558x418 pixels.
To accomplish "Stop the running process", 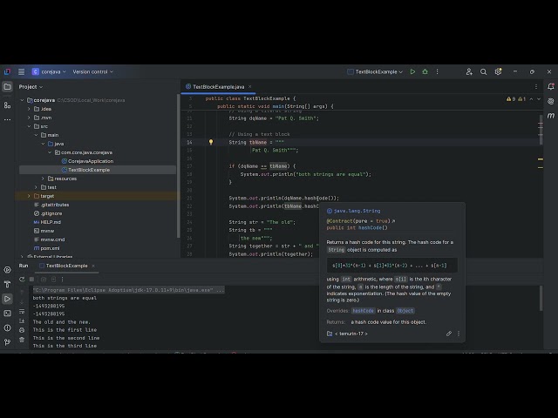I will click(x=31, y=280).
